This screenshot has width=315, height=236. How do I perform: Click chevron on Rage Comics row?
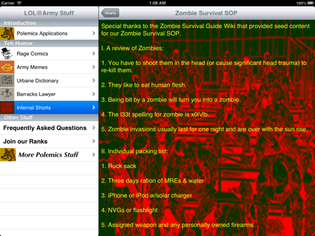click(94, 54)
